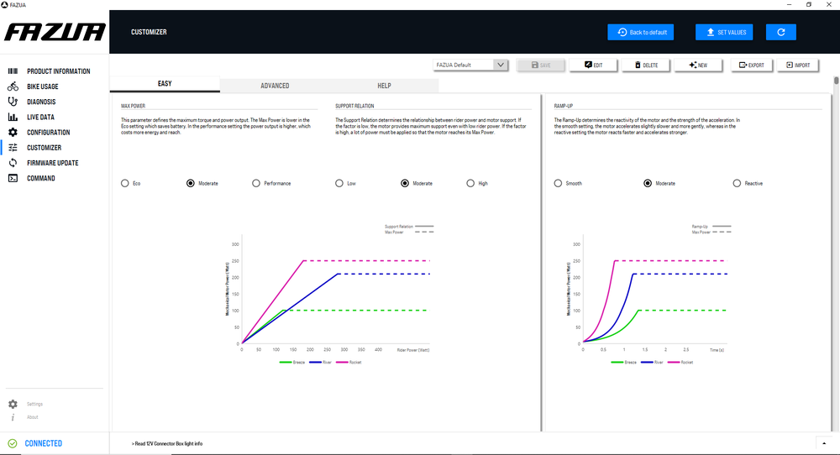This screenshot has height=455, width=840.
Task: Open Live Data section
Action: point(40,118)
